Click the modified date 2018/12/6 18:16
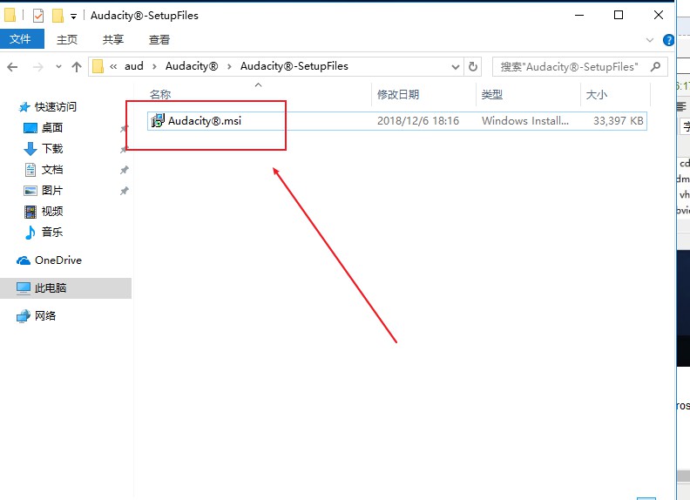Screen dimensions: 690x500 [418, 121]
